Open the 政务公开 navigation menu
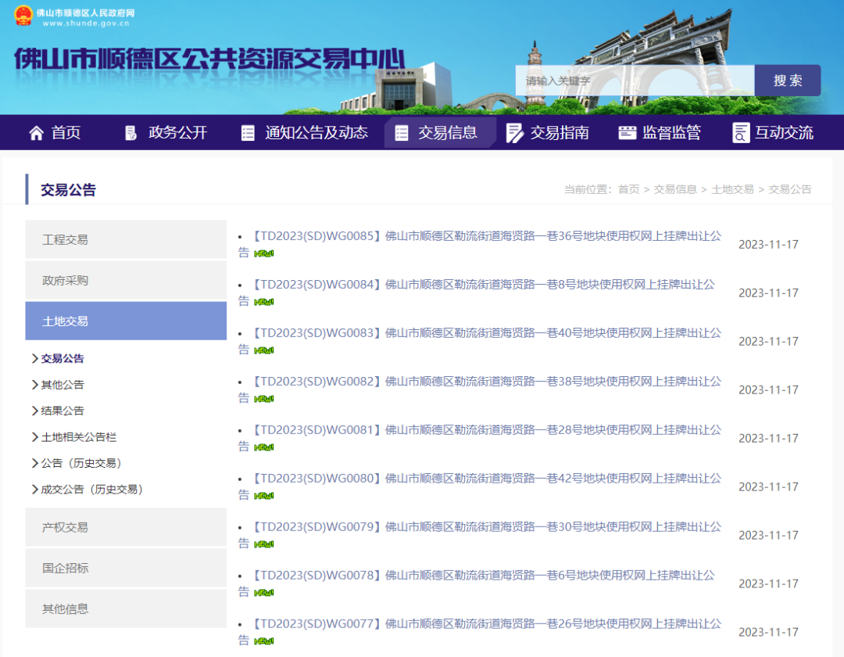Screen dimensions: 844x657 pyautogui.click(x=177, y=132)
